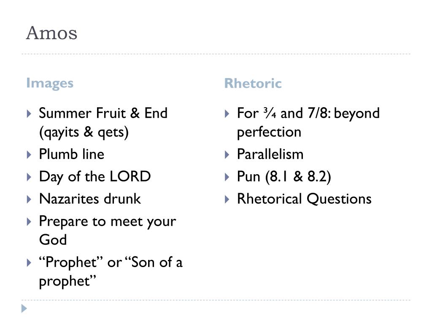Screen dimensions: 432x324
Task: Click the (qayits & qets) text line
Action: tap(84, 132)
